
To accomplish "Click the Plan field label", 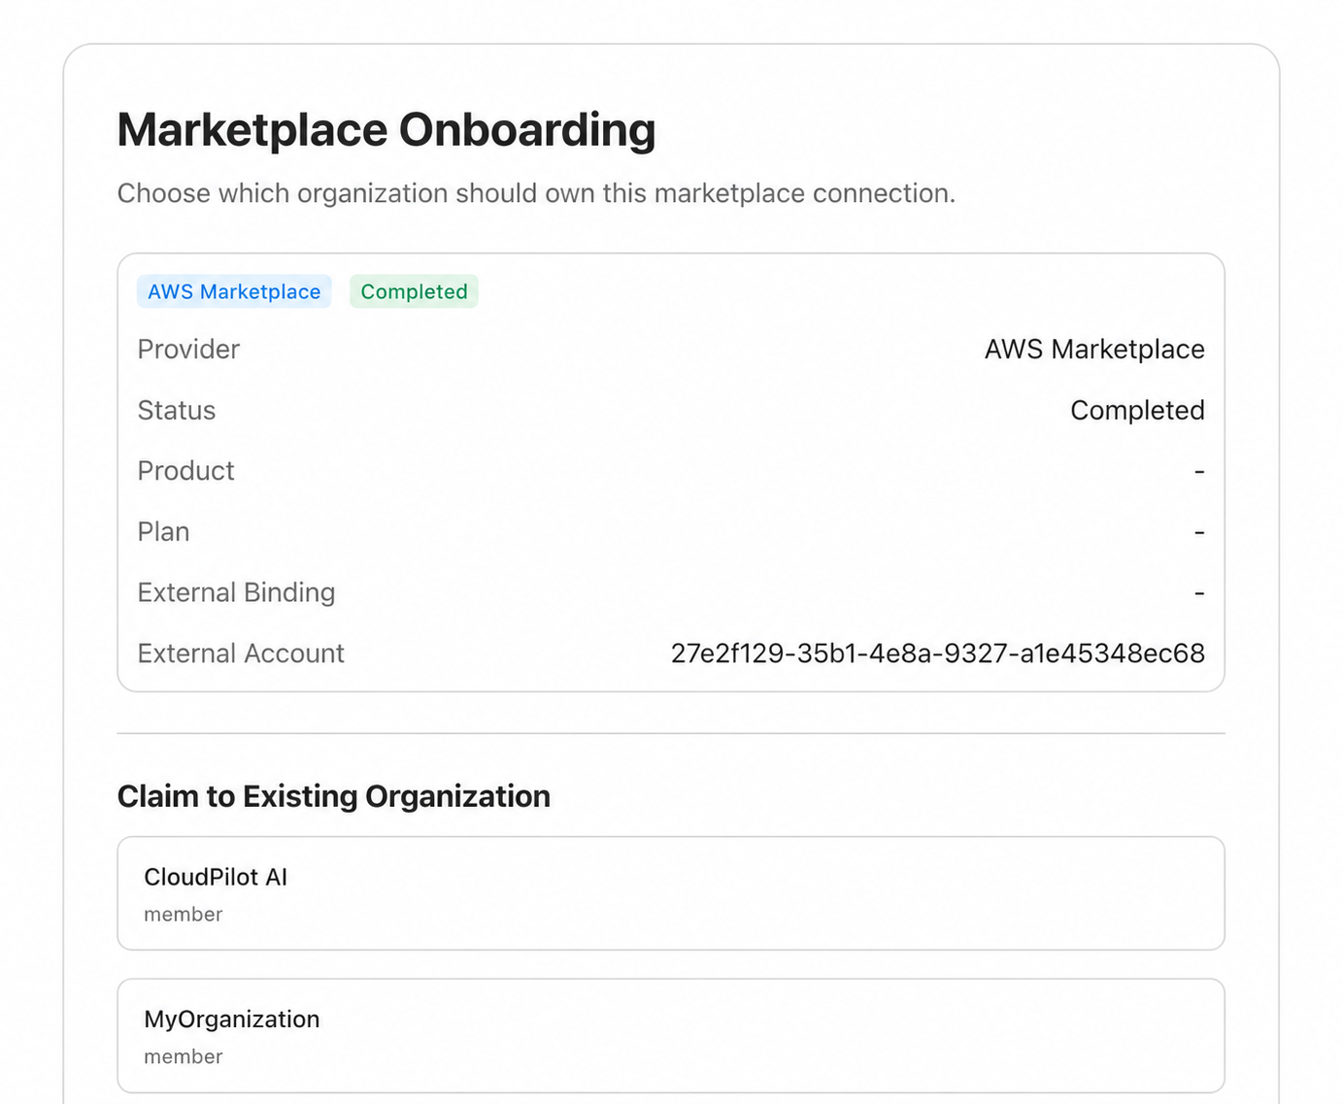I will [163, 532].
